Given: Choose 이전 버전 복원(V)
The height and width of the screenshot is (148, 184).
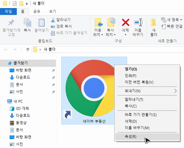Looking at the screenshot, I should (147, 82).
